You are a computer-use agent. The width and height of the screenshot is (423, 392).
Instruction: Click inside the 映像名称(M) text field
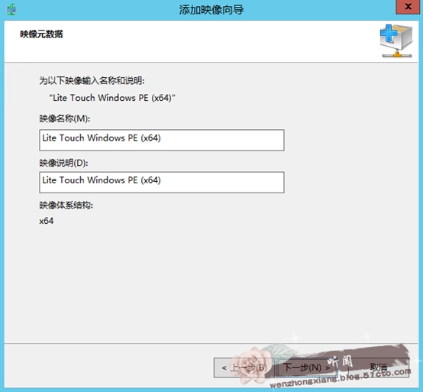[x=162, y=140]
